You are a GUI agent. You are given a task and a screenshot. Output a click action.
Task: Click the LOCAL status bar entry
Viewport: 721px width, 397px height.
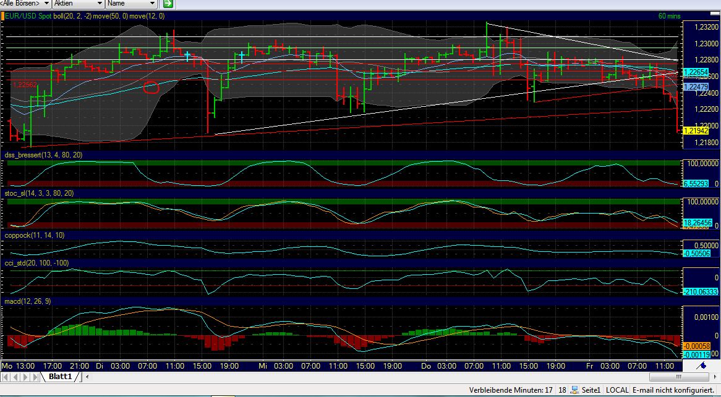(616, 390)
